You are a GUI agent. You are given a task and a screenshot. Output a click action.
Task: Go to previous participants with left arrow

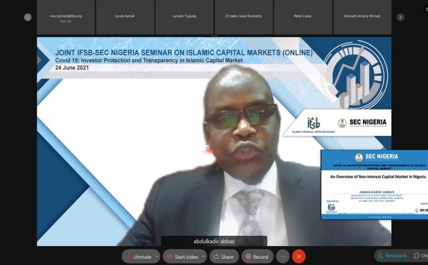[27, 17]
